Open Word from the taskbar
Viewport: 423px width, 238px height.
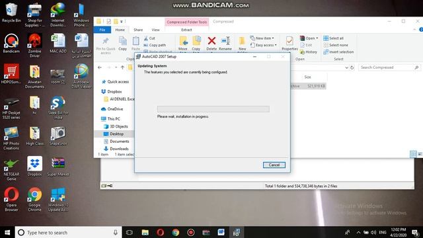[x=221, y=232]
